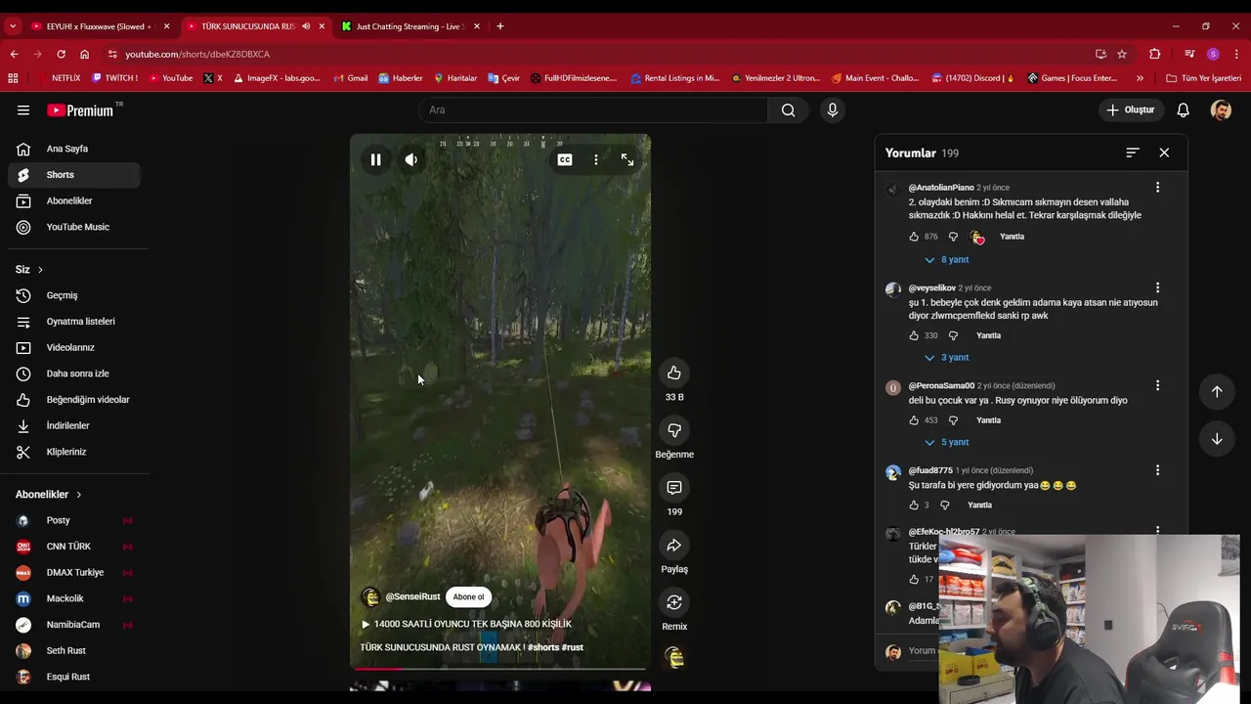Pause the Shorts video
The height and width of the screenshot is (704, 1251).
(375, 159)
